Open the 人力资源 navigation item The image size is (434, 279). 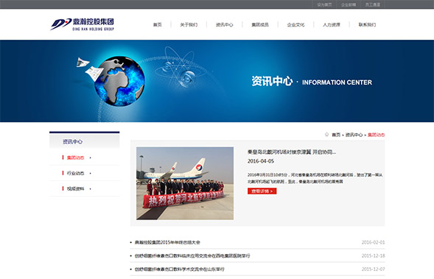(x=332, y=24)
